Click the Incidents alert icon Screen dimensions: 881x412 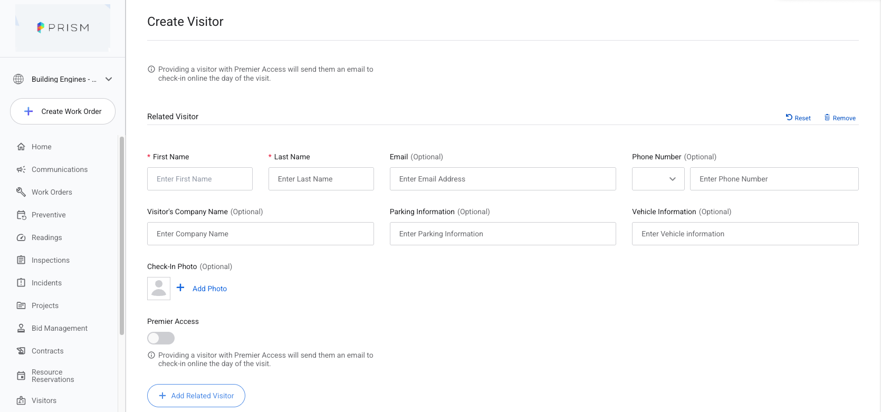point(21,283)
